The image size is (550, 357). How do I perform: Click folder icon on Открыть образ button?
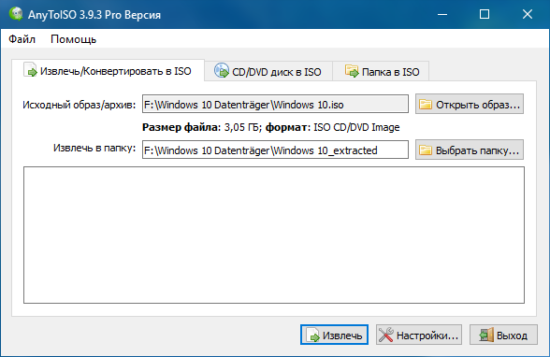[426, 105]
